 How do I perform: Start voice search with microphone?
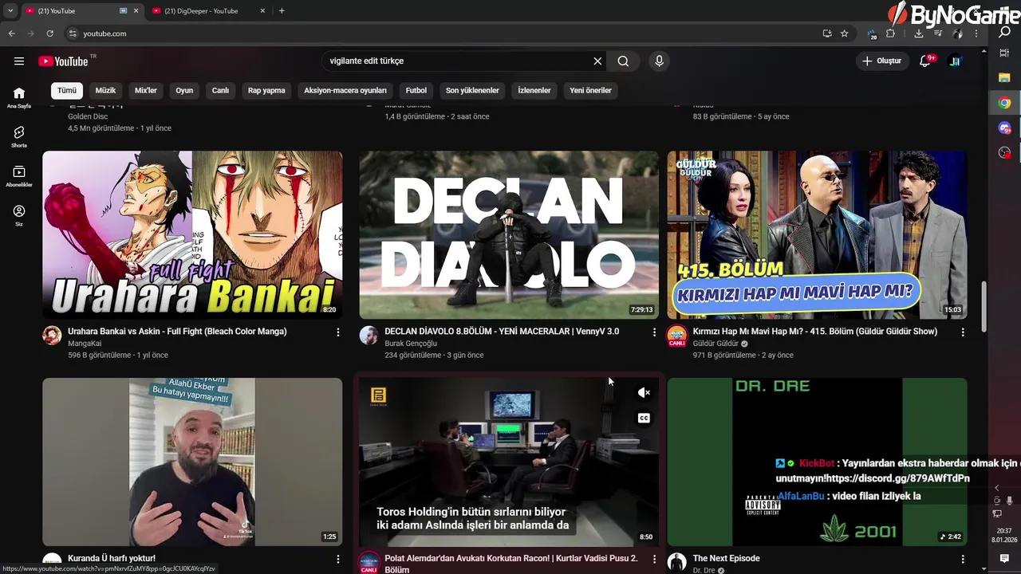pyautogui.click(x=659, y=61)
